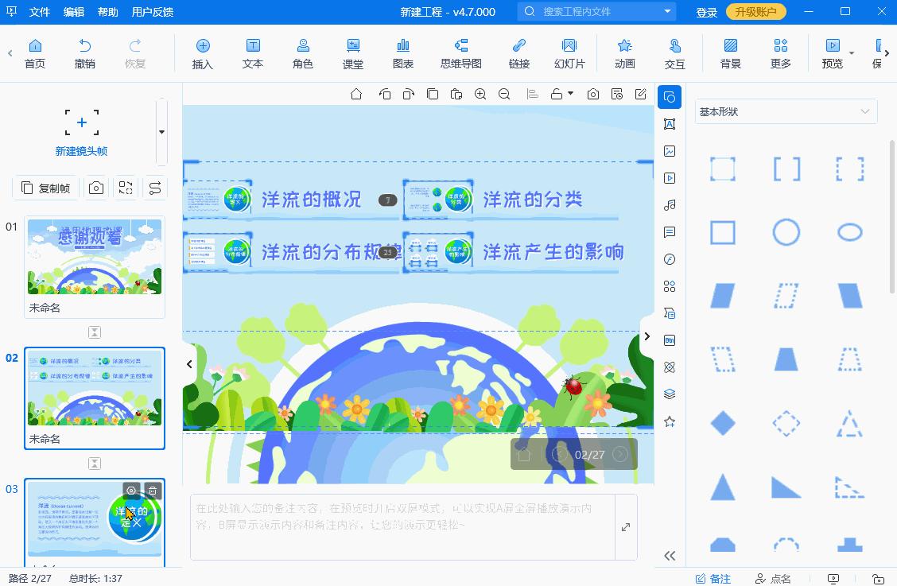Screen dimensions: 897x586
Task: Open the 图表 chart tool
Action: [x=403, y=52]
